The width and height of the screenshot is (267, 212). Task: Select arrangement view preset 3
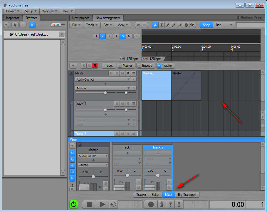(109, 36)
